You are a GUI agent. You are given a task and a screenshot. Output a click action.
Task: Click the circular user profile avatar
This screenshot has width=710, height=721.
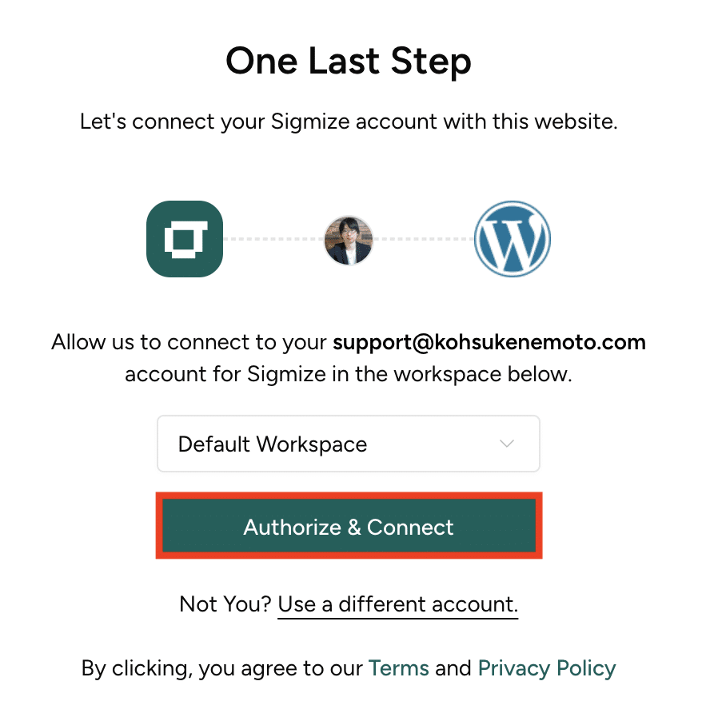pyautogui.click(x=349, y=240)
